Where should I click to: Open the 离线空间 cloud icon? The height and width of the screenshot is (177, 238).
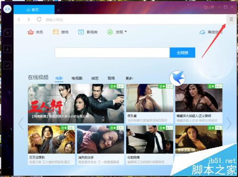pos(202,32)
